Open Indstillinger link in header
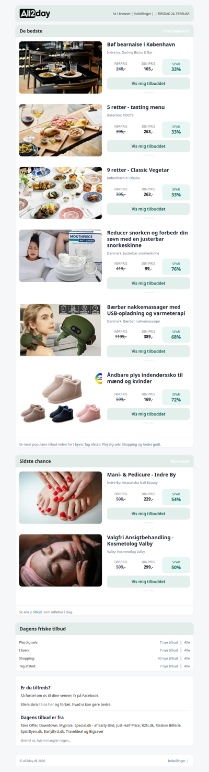Image resolution: width=209 pixels, height=772 pixels. (142, 14)
